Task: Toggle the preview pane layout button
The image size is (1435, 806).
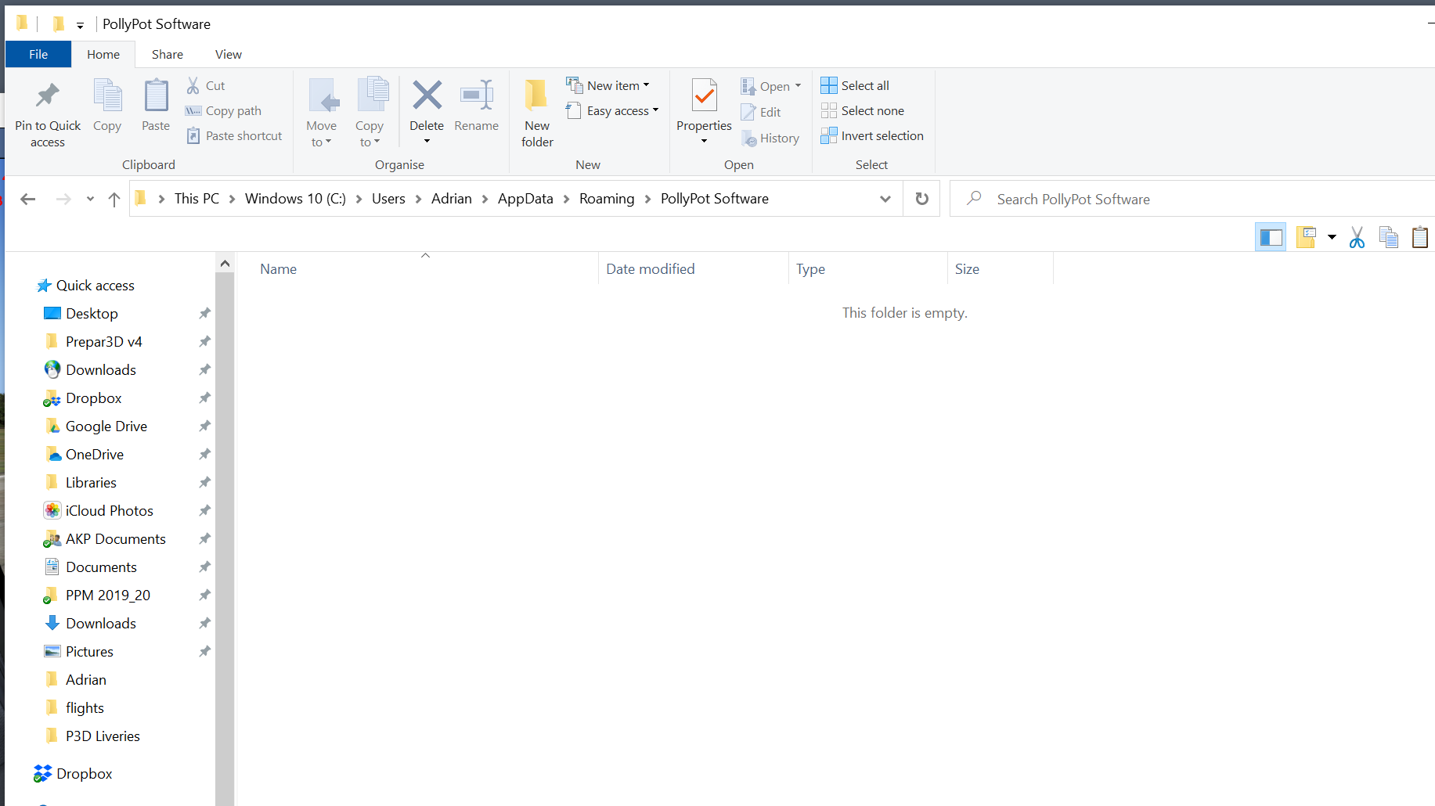Action: coord(1270,237)
